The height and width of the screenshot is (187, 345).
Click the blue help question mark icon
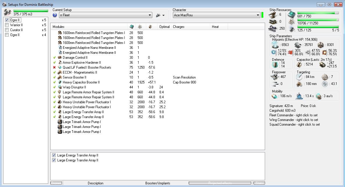pos(55,15)
